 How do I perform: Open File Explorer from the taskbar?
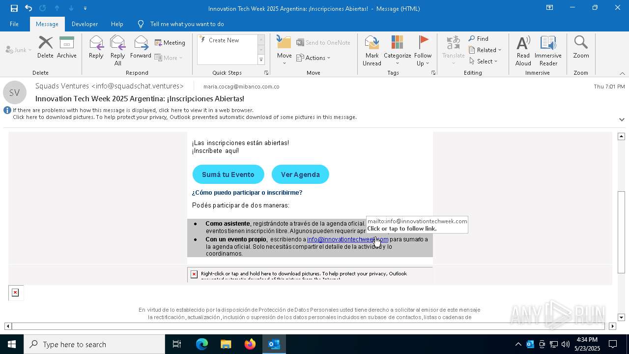pyautogui.click(x=226, y=344)
